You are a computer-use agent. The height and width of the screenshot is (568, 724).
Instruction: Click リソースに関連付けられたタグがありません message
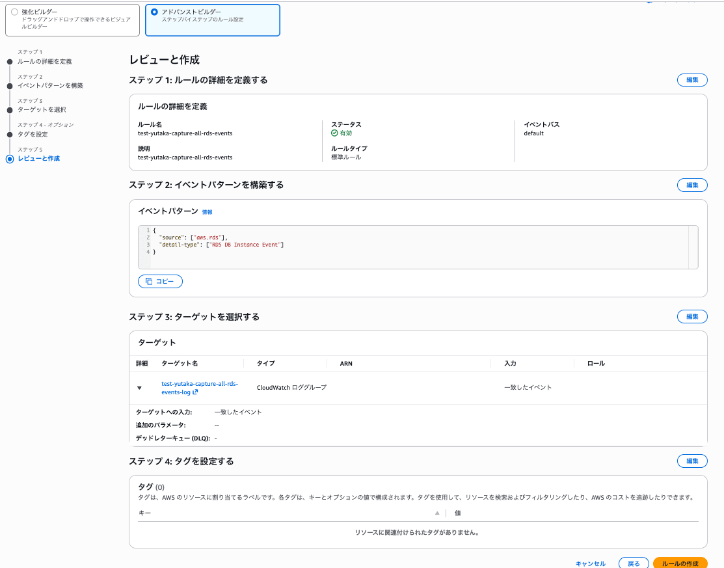417,532
